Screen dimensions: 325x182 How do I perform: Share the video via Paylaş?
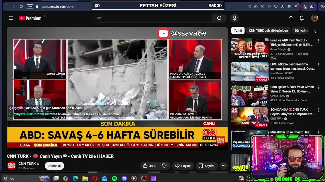point(183,166)
